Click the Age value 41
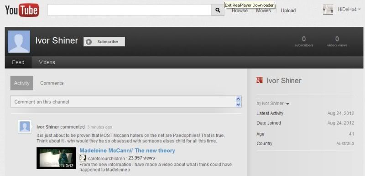The height and width of the screenshot is (176, 365). coord(351,134)
